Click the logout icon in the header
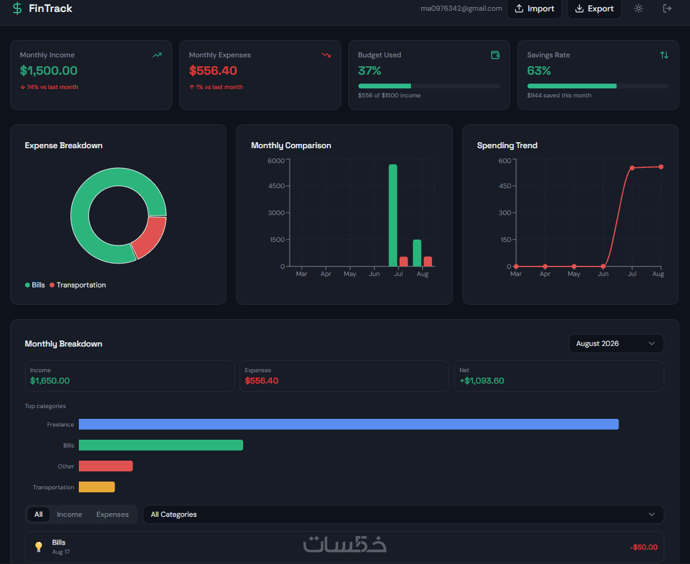Viewport: 690px width, 564px height. click(x=667, y=8)
